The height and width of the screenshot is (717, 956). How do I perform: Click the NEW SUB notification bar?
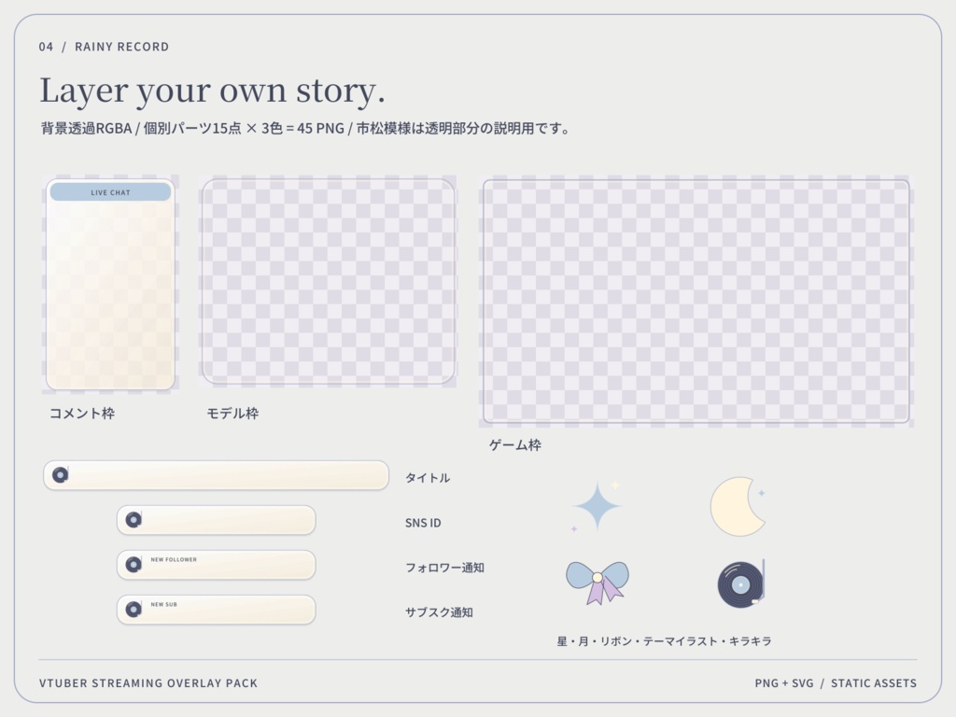[217, 610]
